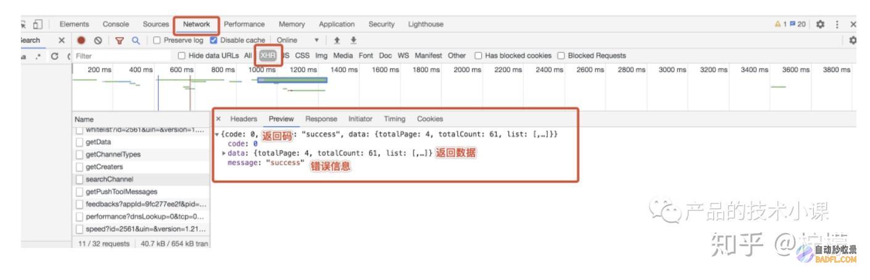Select the feedbacks?appId request row

coord(141,204)
